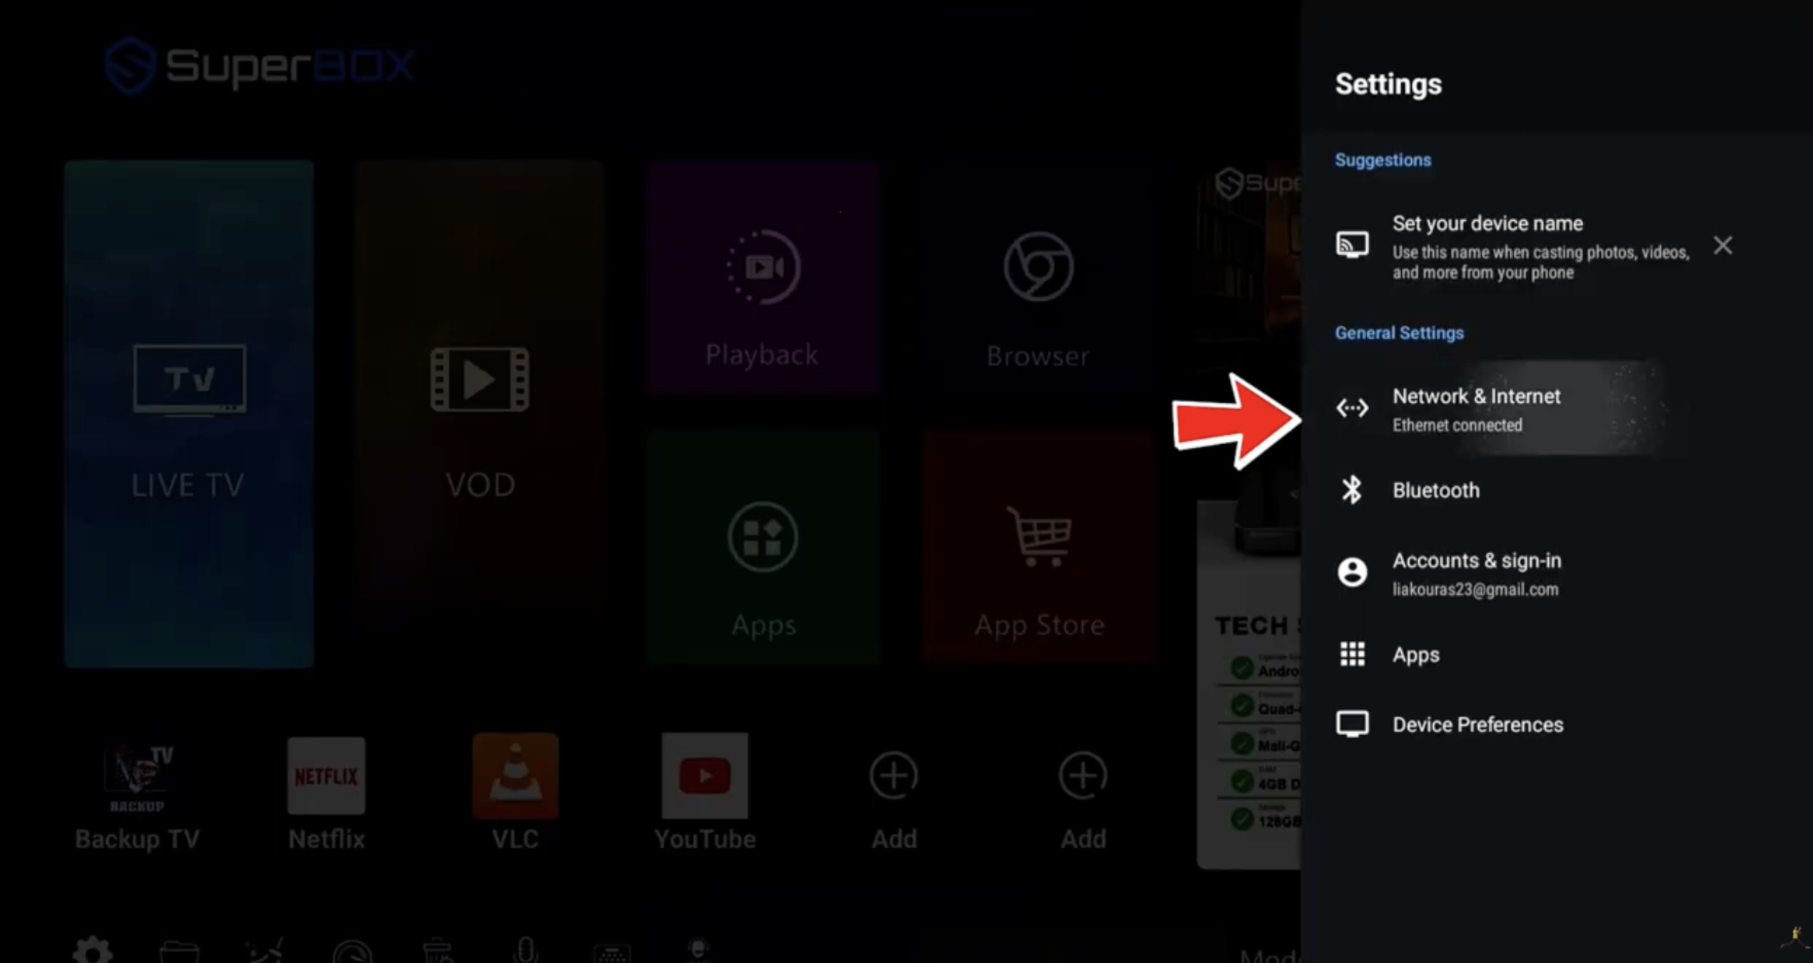Image resolution: width=1813 pixels, height=963 pixels.
Task: Open the VOD tile
Action: point(480,382)
